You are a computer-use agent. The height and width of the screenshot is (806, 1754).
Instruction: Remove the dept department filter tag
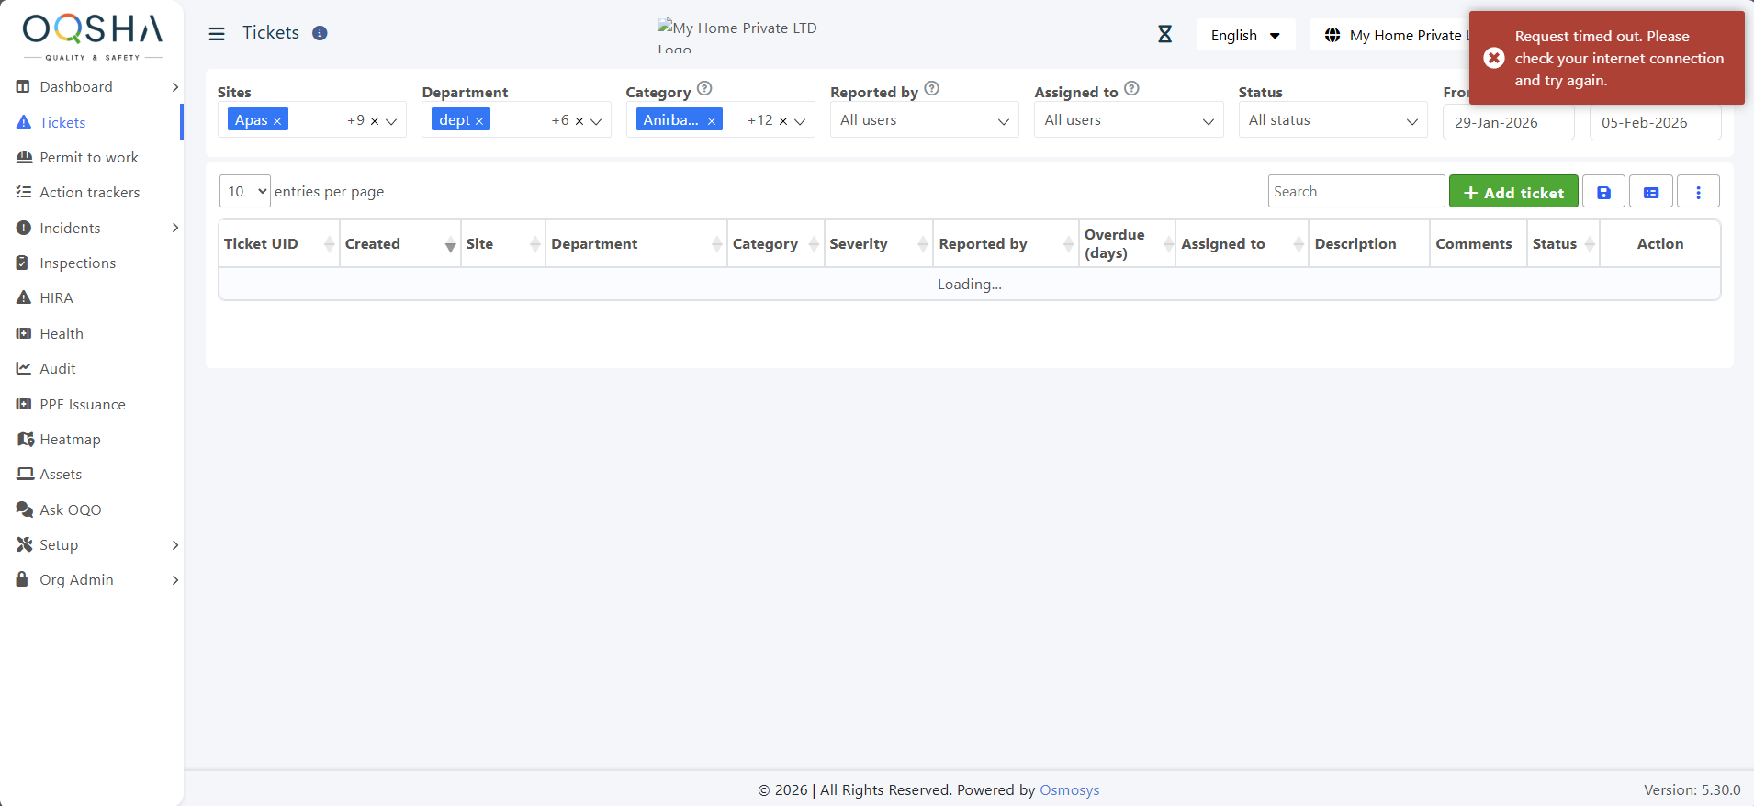pos(479,121)
